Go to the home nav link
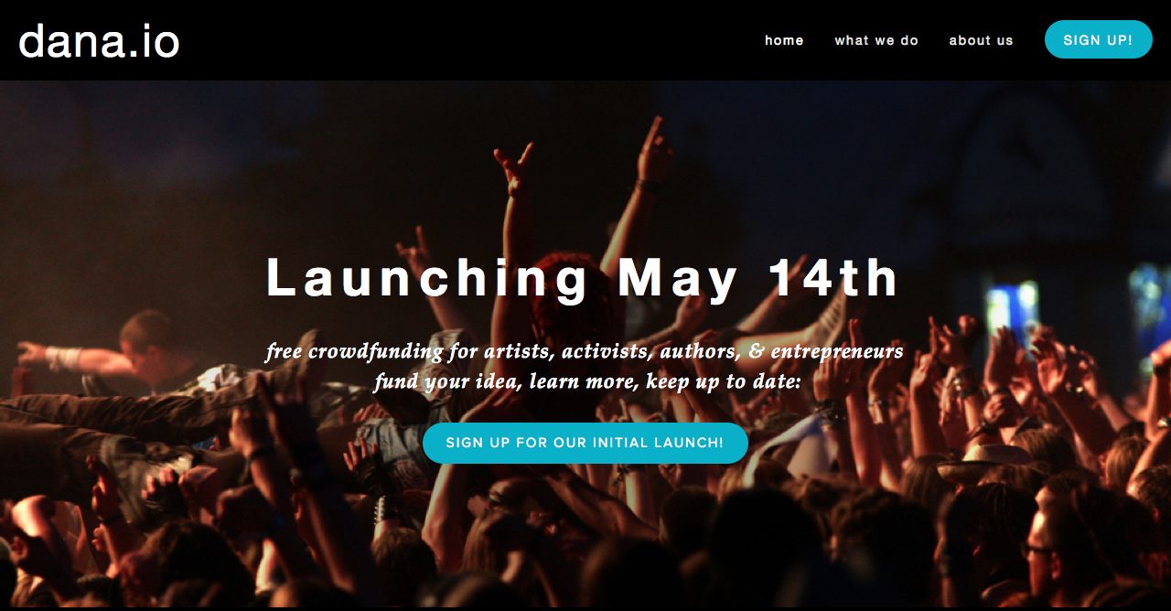Screen dimensions: 1171x611 [784, 40]
